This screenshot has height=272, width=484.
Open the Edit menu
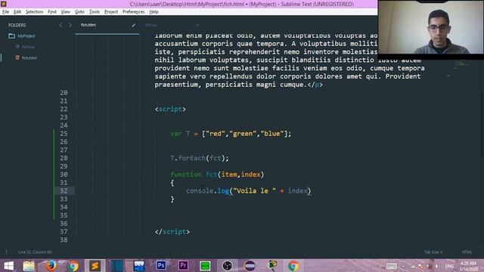(17, 12)
